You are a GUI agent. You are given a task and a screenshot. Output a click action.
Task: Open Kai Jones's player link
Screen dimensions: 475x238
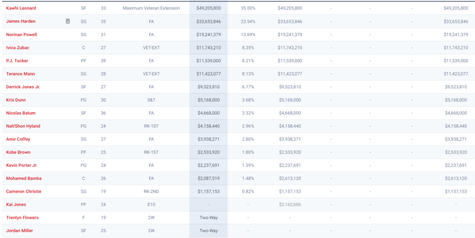click(x=16, y=204)
